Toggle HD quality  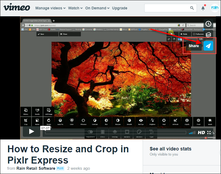pyautogui.click(x=201, y=133)
